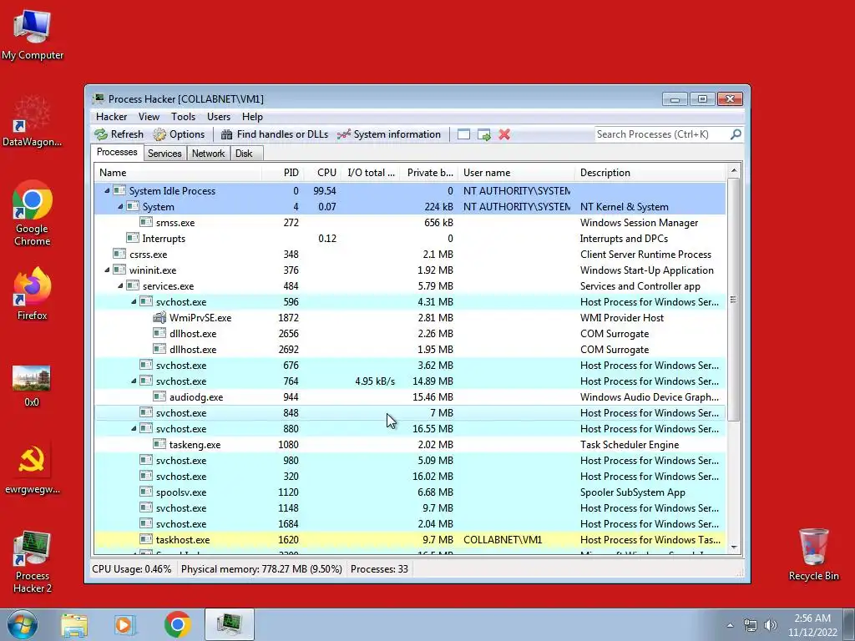Screen dimensions: 855x641
Task: Open the Tools menu
Action: pos(183,117)
